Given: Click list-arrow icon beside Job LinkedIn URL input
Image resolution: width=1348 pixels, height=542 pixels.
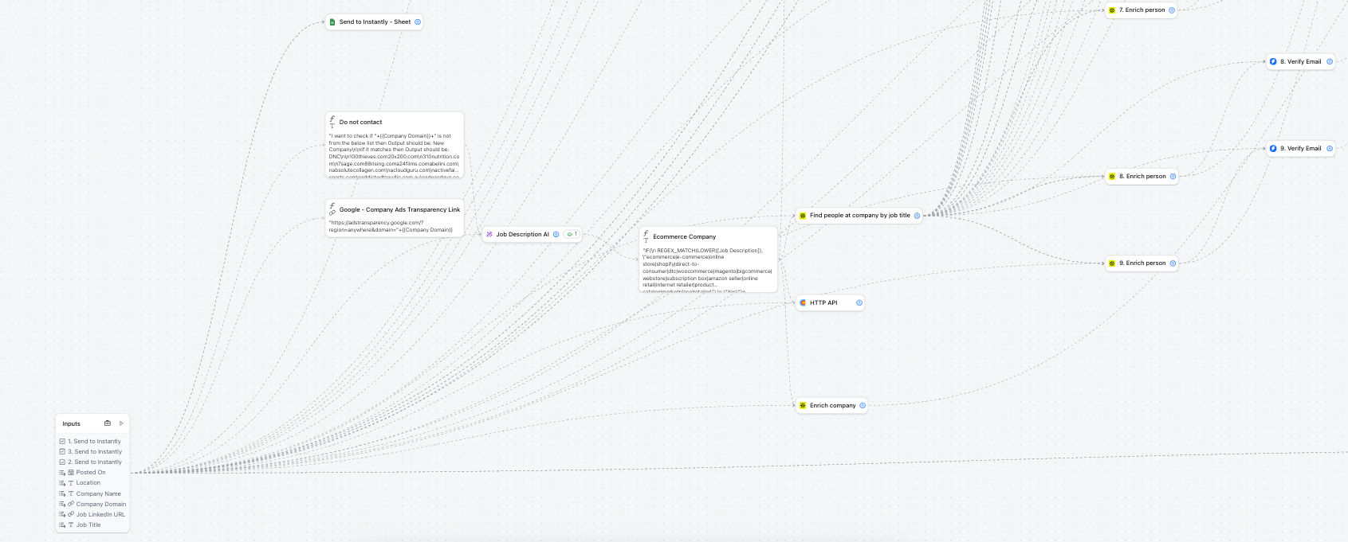Looking at the screenshot, I should 62,515.
